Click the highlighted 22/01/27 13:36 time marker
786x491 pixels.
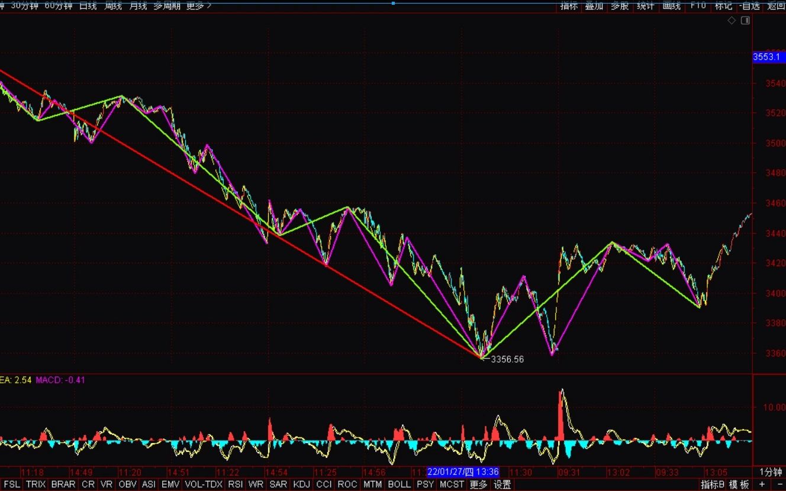pyautogui.click(x=463, y=472)
